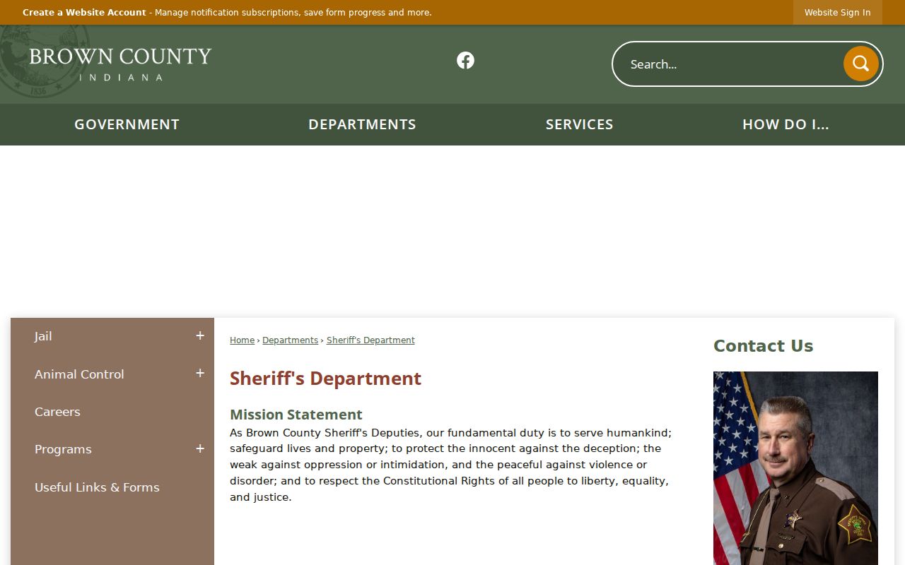This screenshot has width=905, height=565.
Task: Open the Services menu
Action: [x=579, y=124]
